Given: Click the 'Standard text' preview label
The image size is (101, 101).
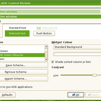Looking at the screenshot, I should [x=17, y=28].
